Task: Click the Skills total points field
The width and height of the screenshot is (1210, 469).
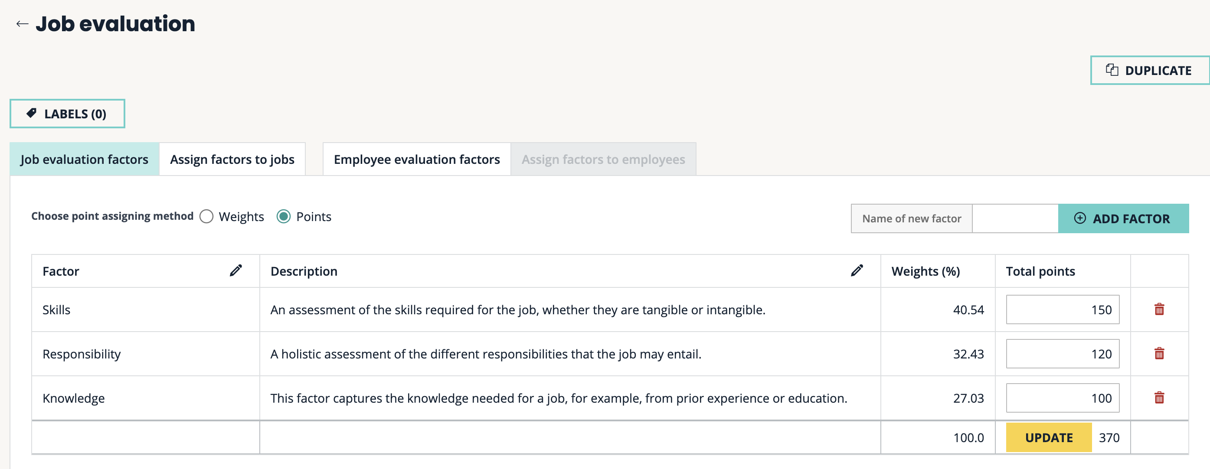Action: pos(1062,310)
